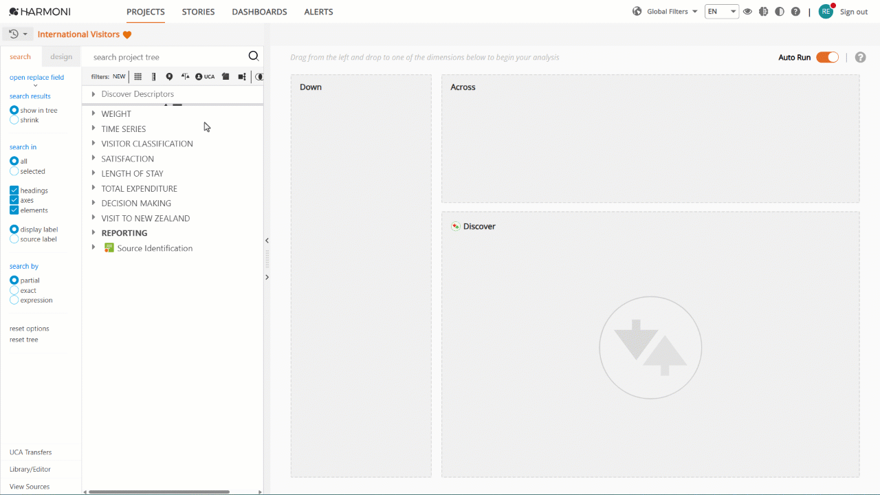Select the show in tree radio

click(x=14, y=110)
